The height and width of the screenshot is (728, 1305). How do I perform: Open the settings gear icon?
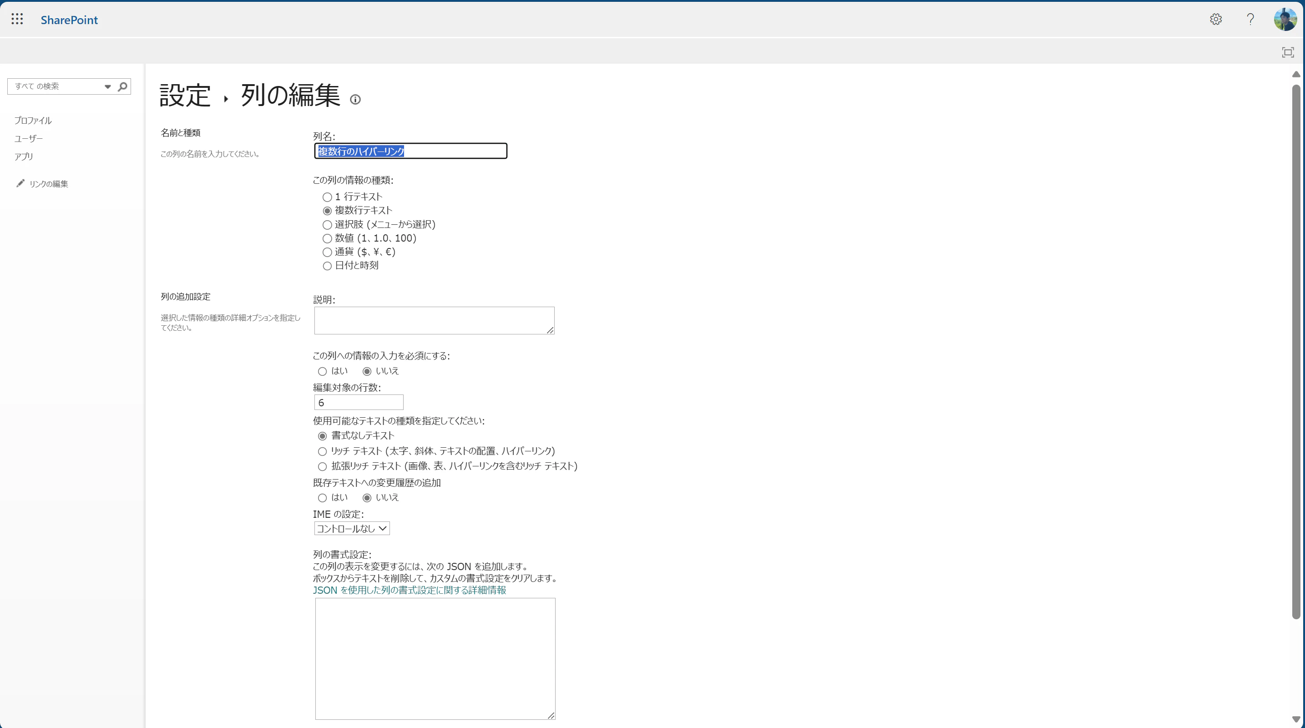pyautogui.click(x=1216, y=19)
